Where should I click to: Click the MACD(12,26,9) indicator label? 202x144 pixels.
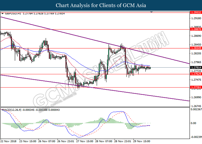pos(12,110)
